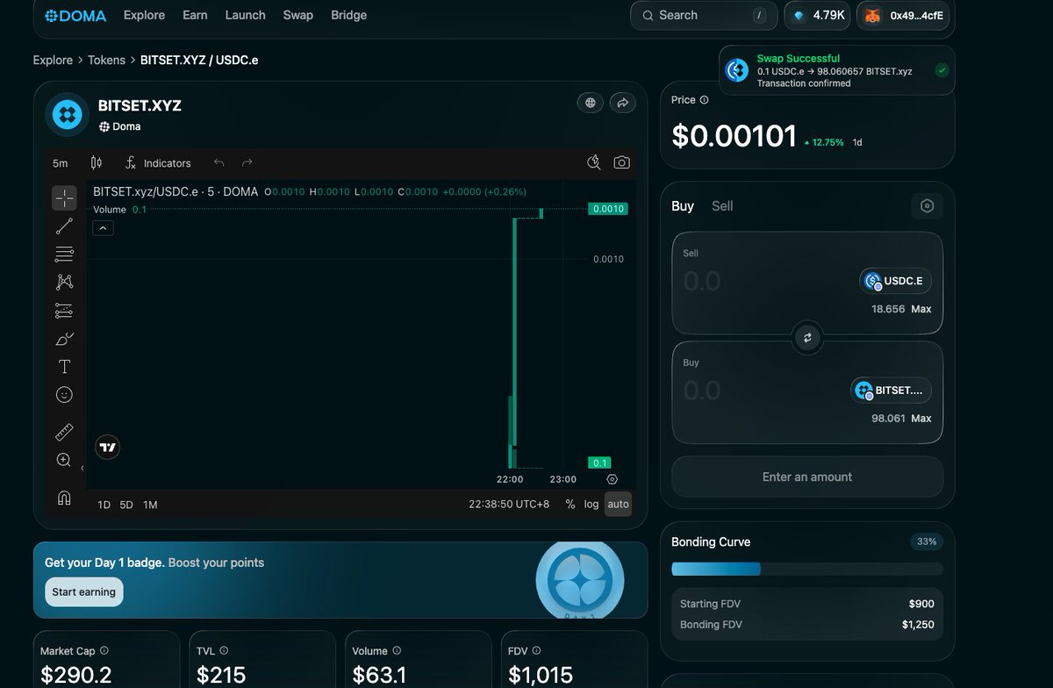The image size is (1053, 688).
Task: Switch to the Buy tab
Action: point(683,205)
